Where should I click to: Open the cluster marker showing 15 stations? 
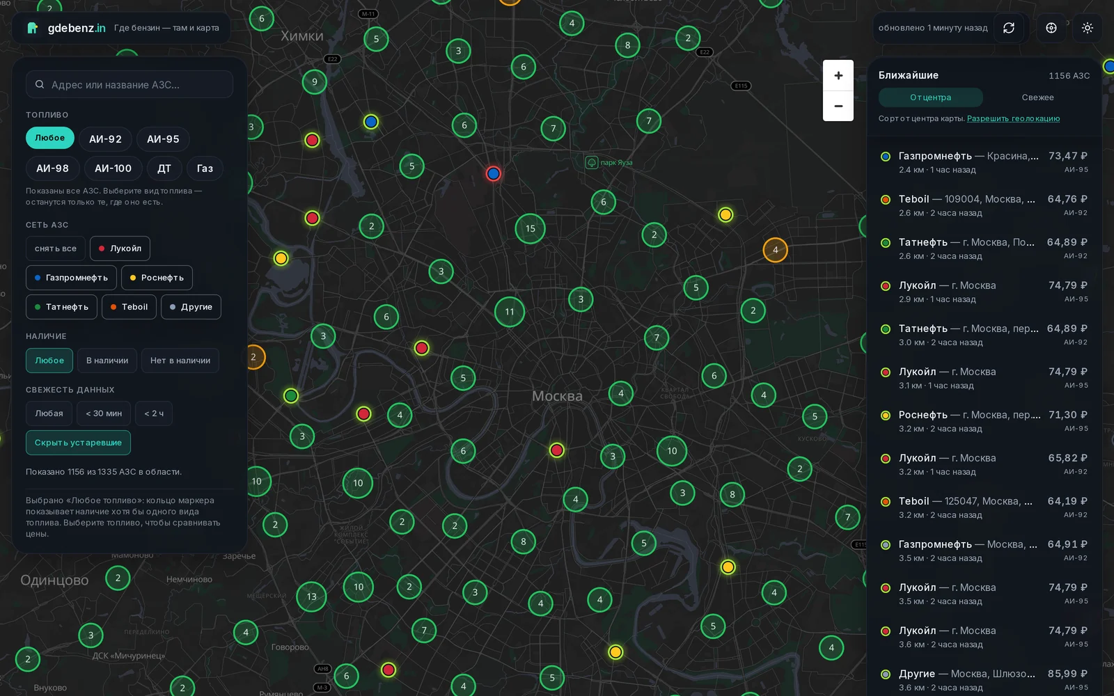coord(531,228)
